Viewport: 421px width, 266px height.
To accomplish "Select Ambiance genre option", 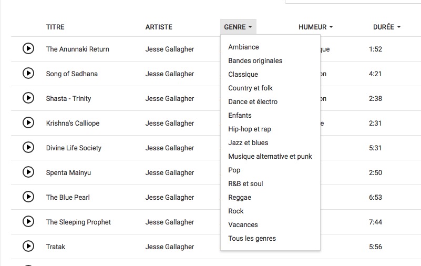I will coord(243,47).
